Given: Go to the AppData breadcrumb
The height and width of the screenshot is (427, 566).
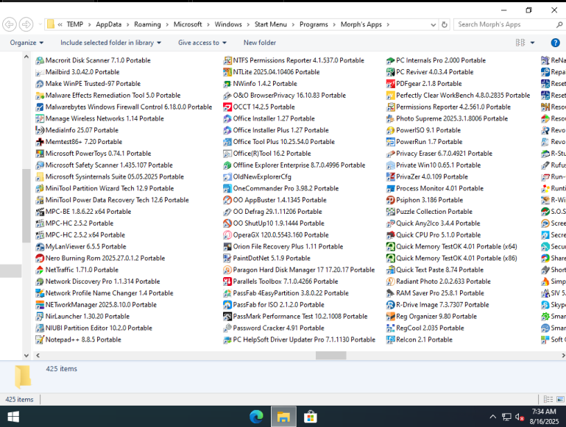Looking at the screenshot, I should 109,24.
